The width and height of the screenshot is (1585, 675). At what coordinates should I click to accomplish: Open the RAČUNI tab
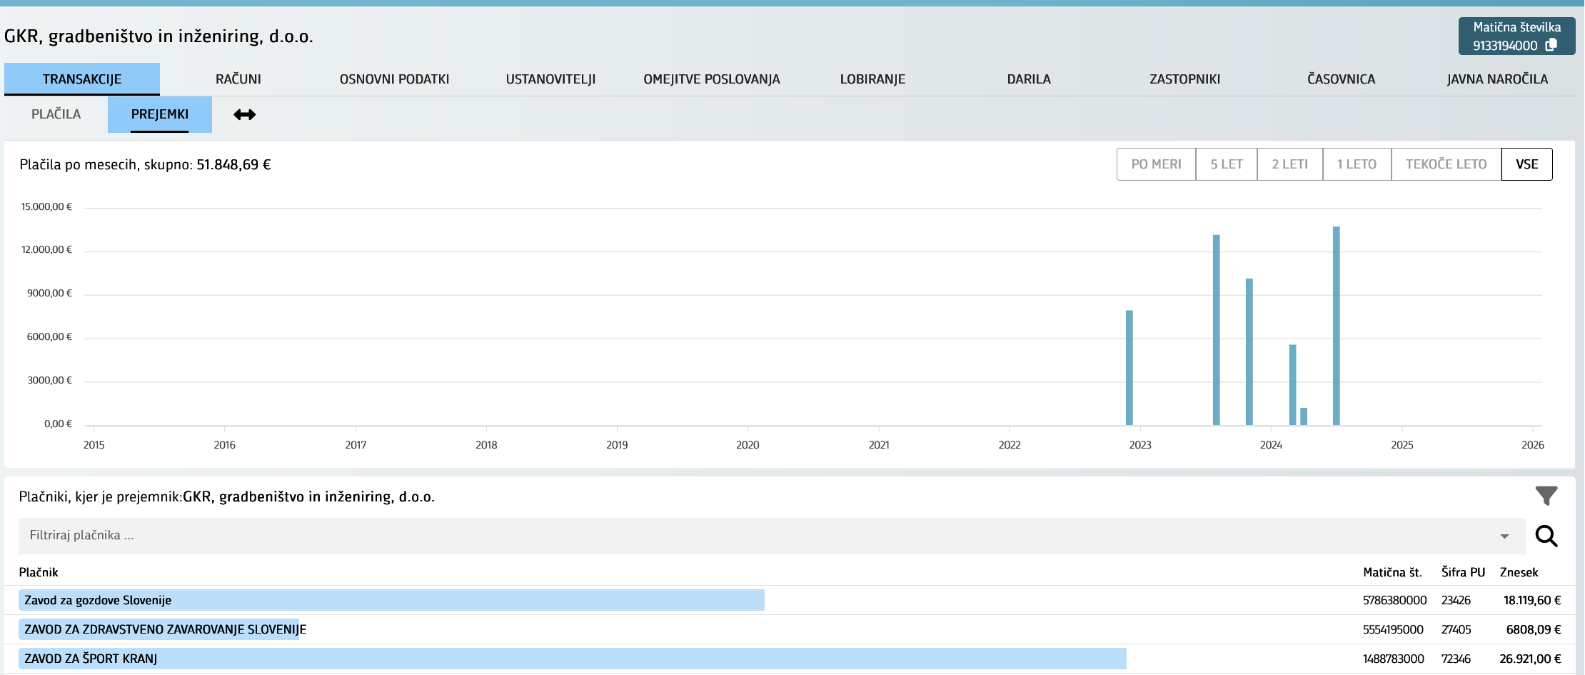click(238, 79)
